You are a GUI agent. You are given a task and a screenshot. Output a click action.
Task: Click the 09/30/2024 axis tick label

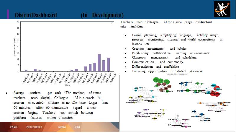coord(113,78)
